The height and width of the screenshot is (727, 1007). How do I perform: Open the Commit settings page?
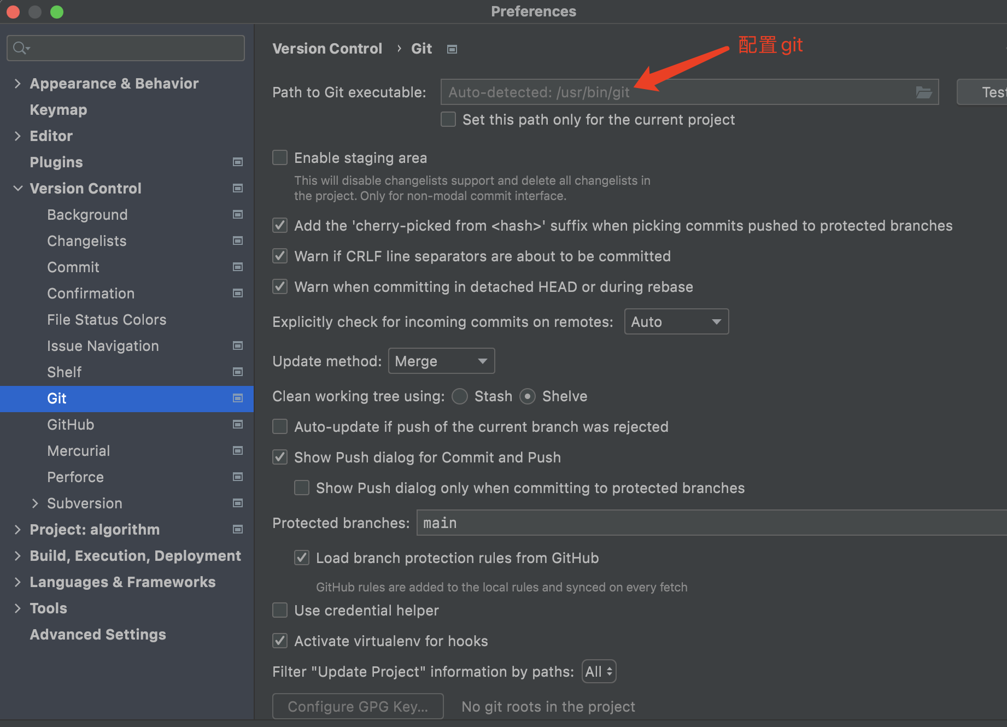pos(73,267)
